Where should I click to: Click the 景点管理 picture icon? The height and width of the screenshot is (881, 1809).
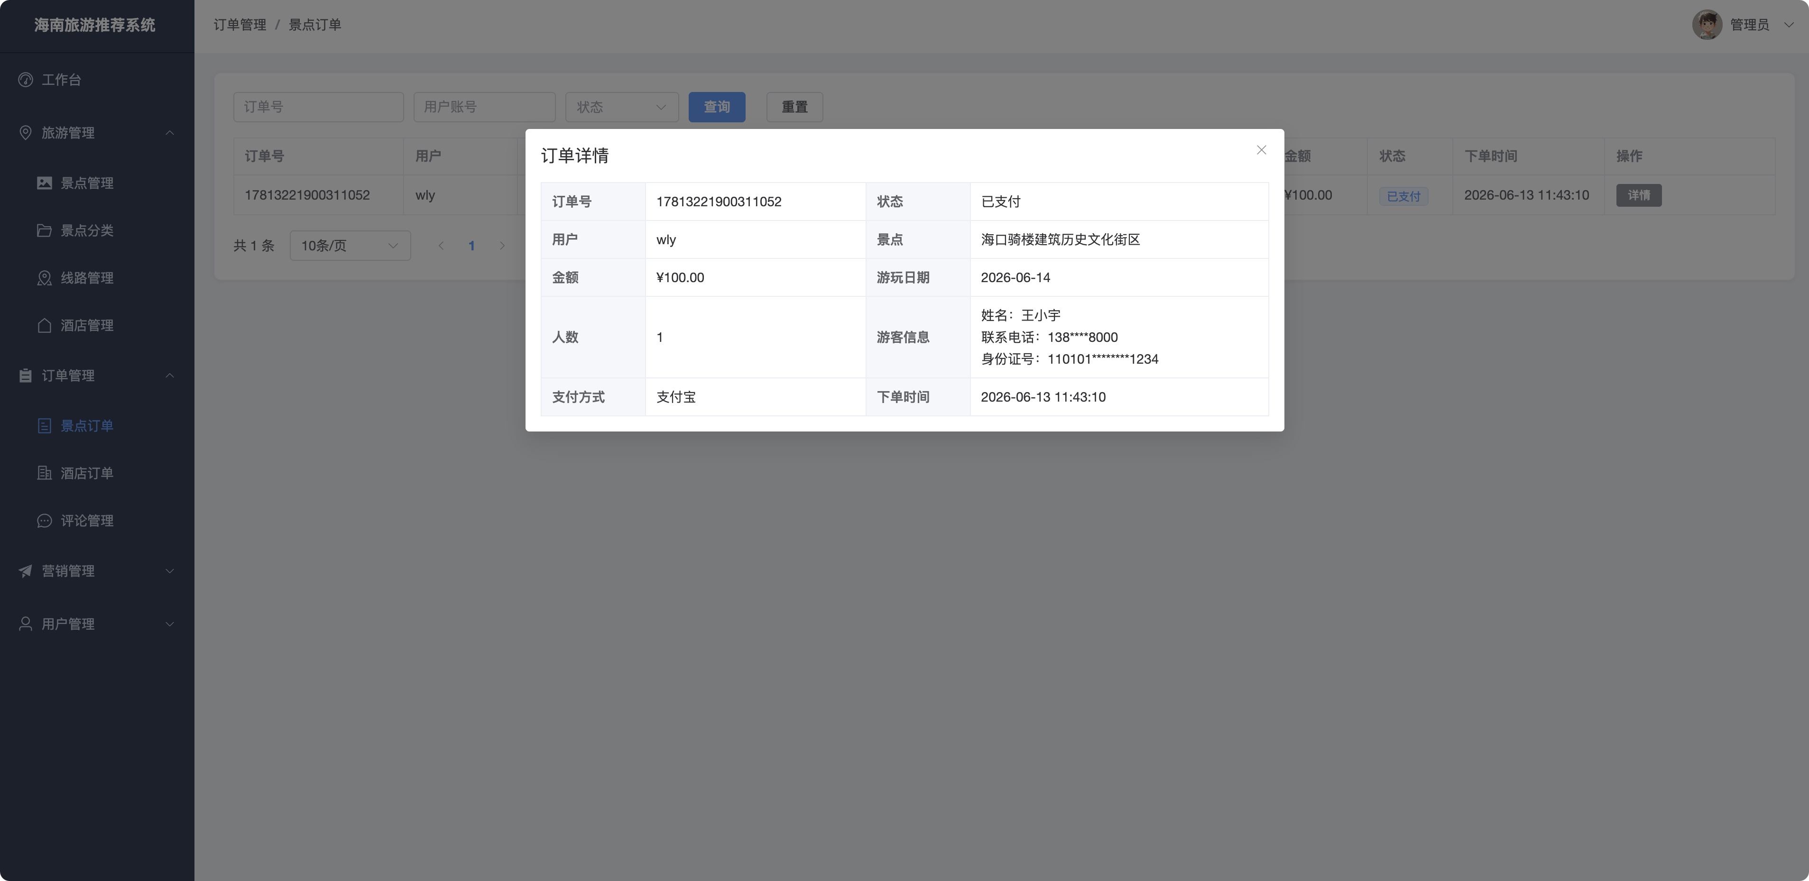click(x=44, y=183)
